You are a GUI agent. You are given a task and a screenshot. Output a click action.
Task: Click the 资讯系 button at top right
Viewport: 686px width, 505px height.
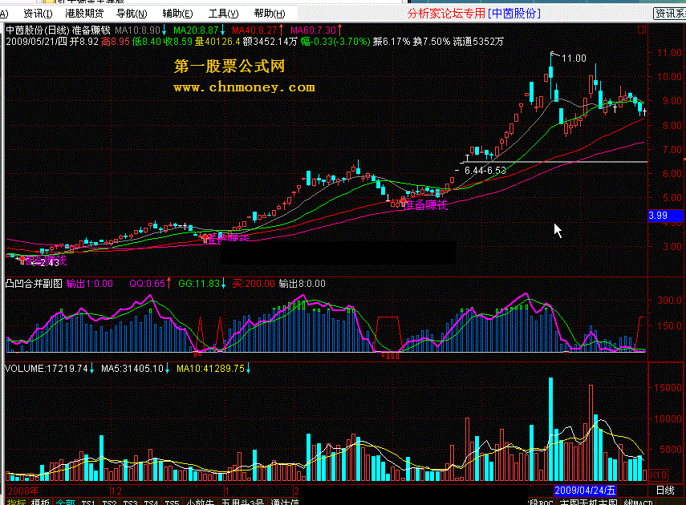click(670, 14)
